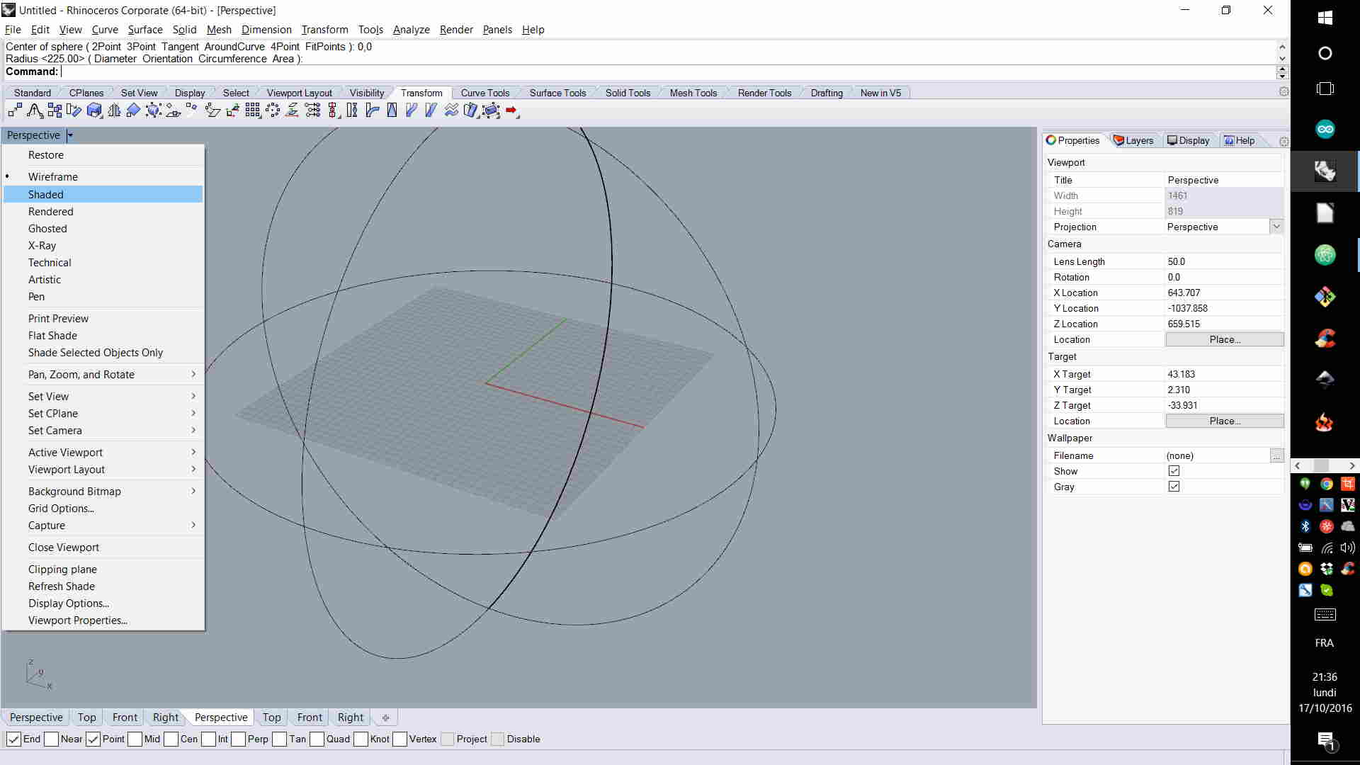Click the Polar Array icon
Screen dimensions: 1360x765
(x=273, y=110)
